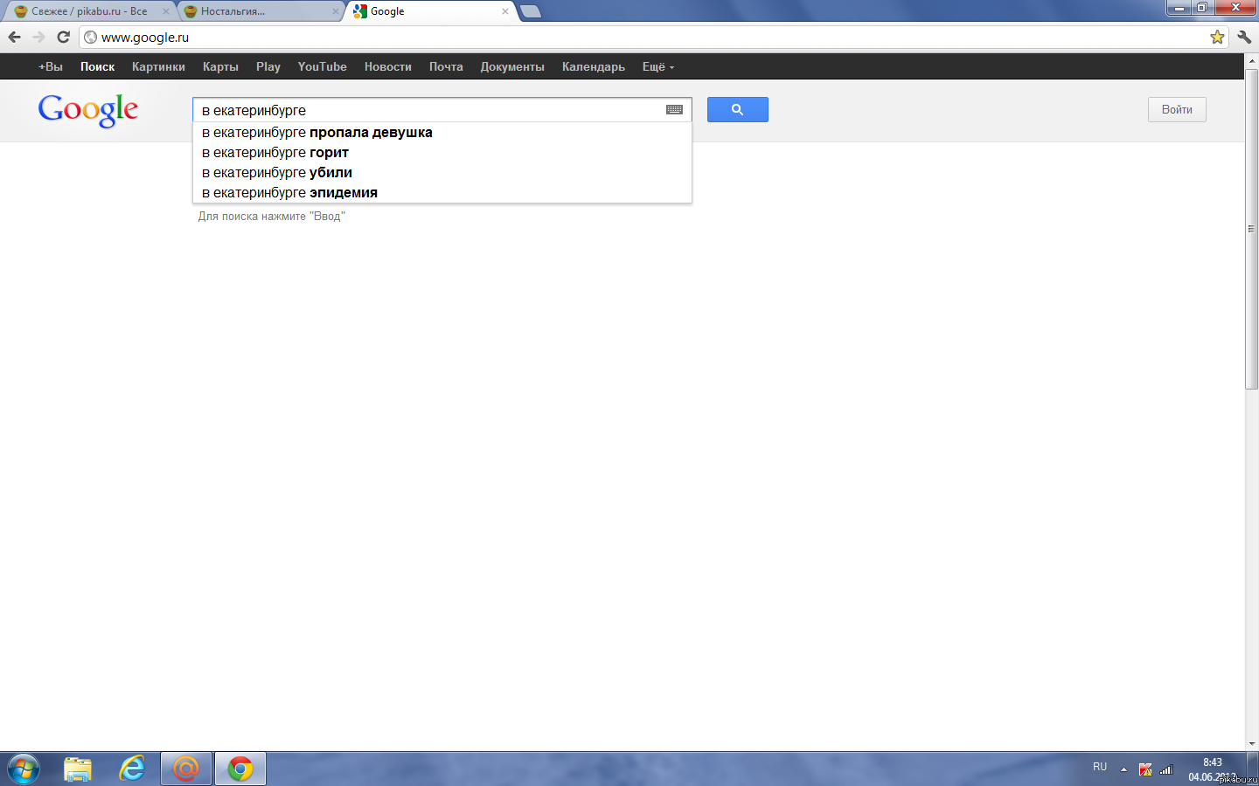
Task: Expand the Ещё dropdown menu
Action: 657,66
